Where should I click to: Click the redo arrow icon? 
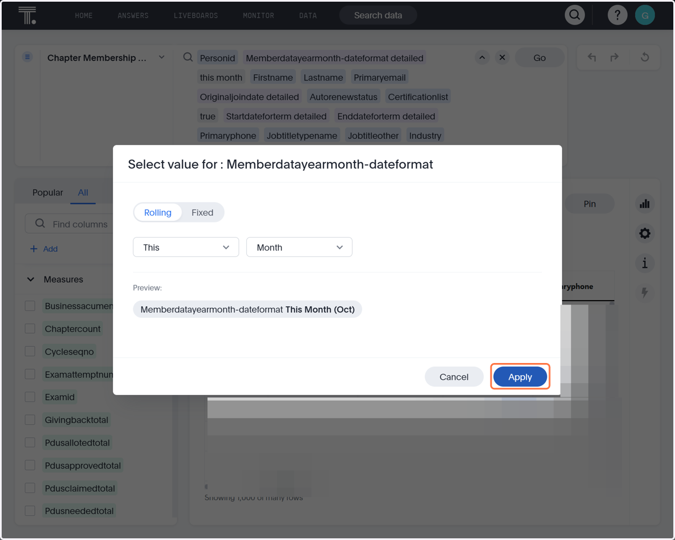(614, 57)
